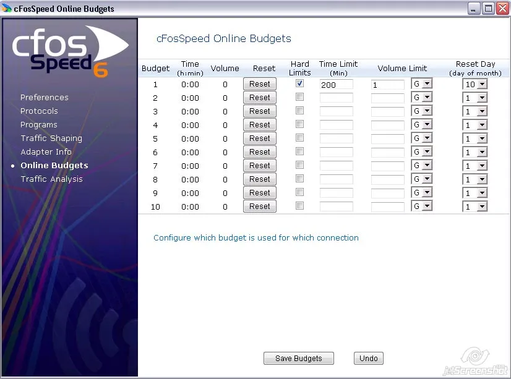Click the cFosSpeed 6 logo in sidebar
This screenshot has width=511, height=379.
coord(70,51)
